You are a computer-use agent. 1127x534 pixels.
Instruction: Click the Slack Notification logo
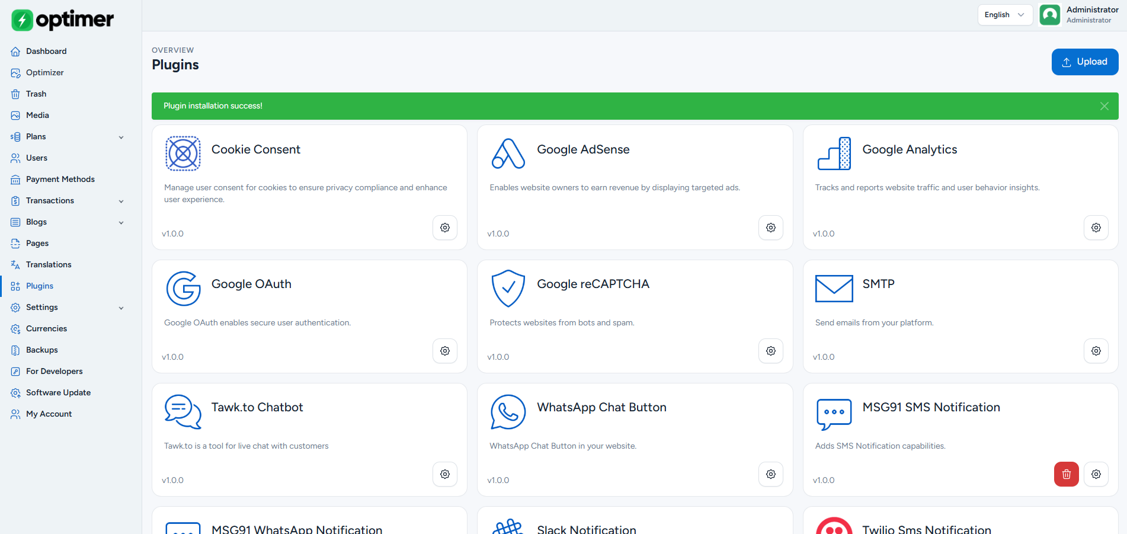508,526
